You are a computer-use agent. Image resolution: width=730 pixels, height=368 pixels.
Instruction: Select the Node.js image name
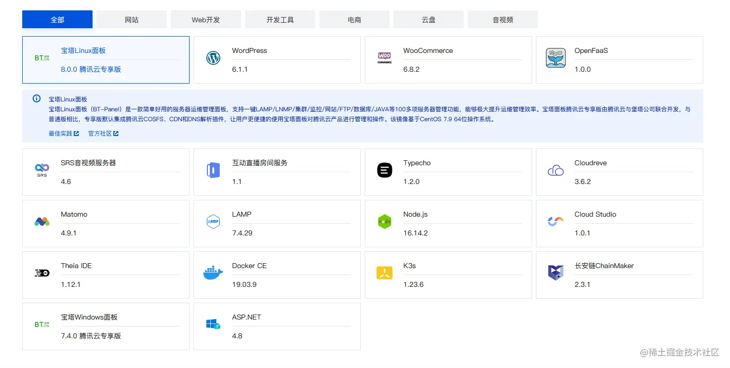[x=415, y=214]
